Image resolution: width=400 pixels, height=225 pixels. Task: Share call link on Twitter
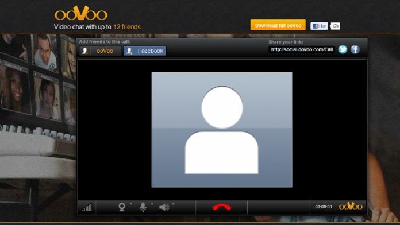coord(343,49)
